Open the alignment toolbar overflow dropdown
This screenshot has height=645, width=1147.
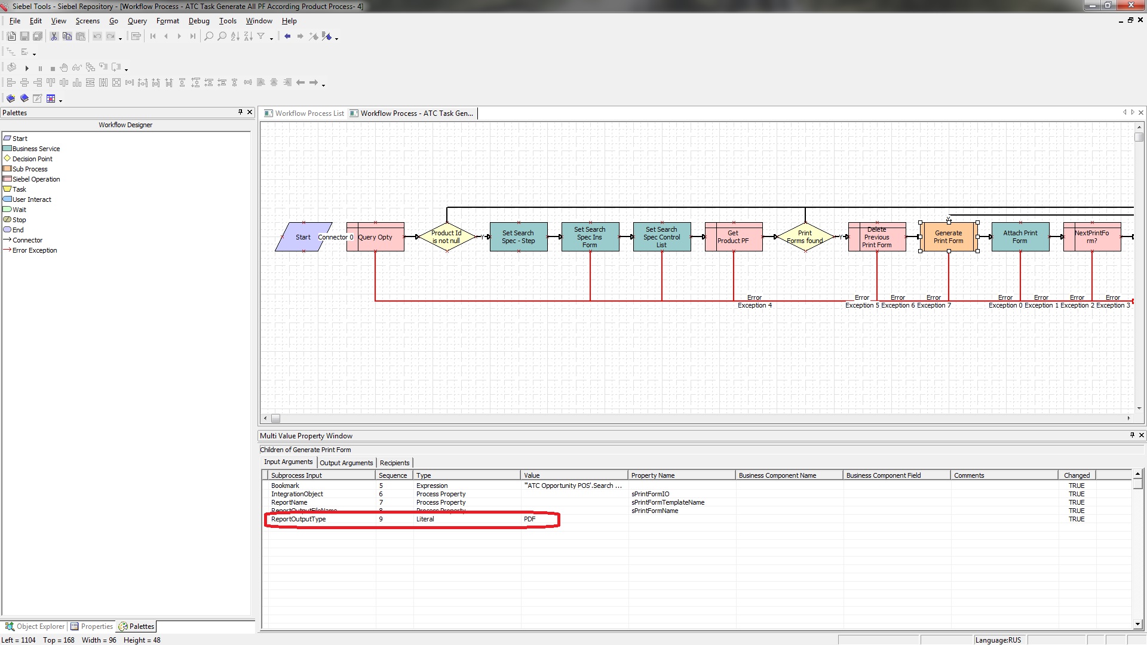coord(324,85)
